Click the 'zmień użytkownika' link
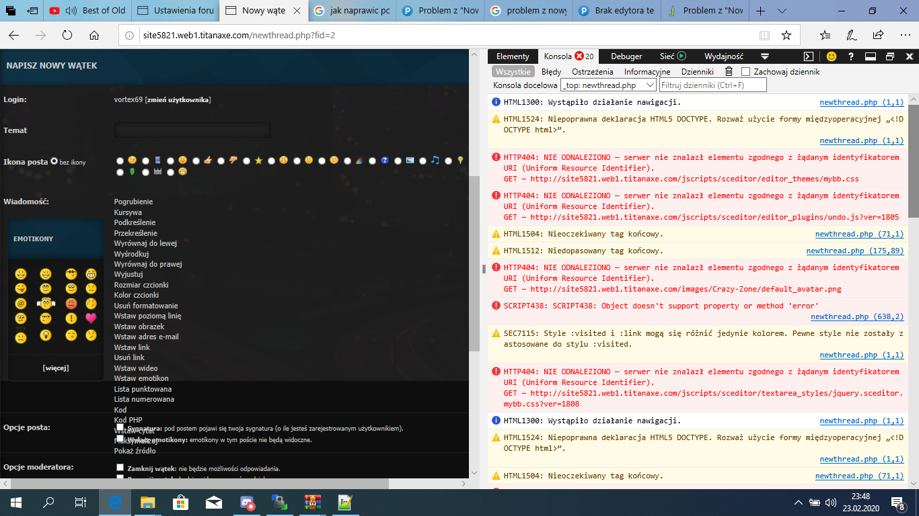 [x=178, y=100]
